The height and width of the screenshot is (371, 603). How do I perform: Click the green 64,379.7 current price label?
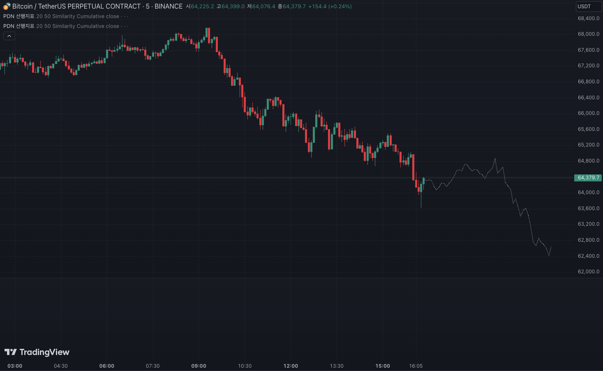click(x=588, y=178)
